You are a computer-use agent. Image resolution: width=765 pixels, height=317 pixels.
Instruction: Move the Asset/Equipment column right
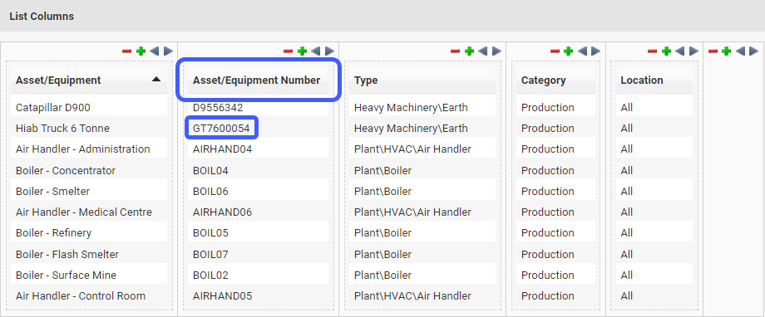click(168, 51)
